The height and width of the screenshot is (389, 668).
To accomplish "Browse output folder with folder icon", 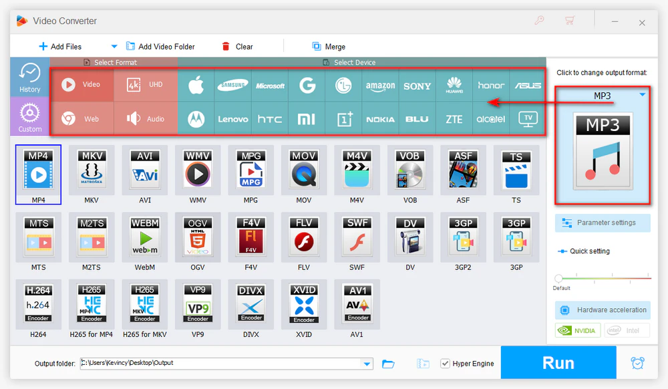I will click(x=388, y=364).
